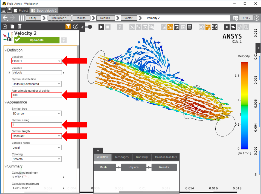Toggle the gray shaded display cube icon
This screenshot has width=261, height=194.
183,27
